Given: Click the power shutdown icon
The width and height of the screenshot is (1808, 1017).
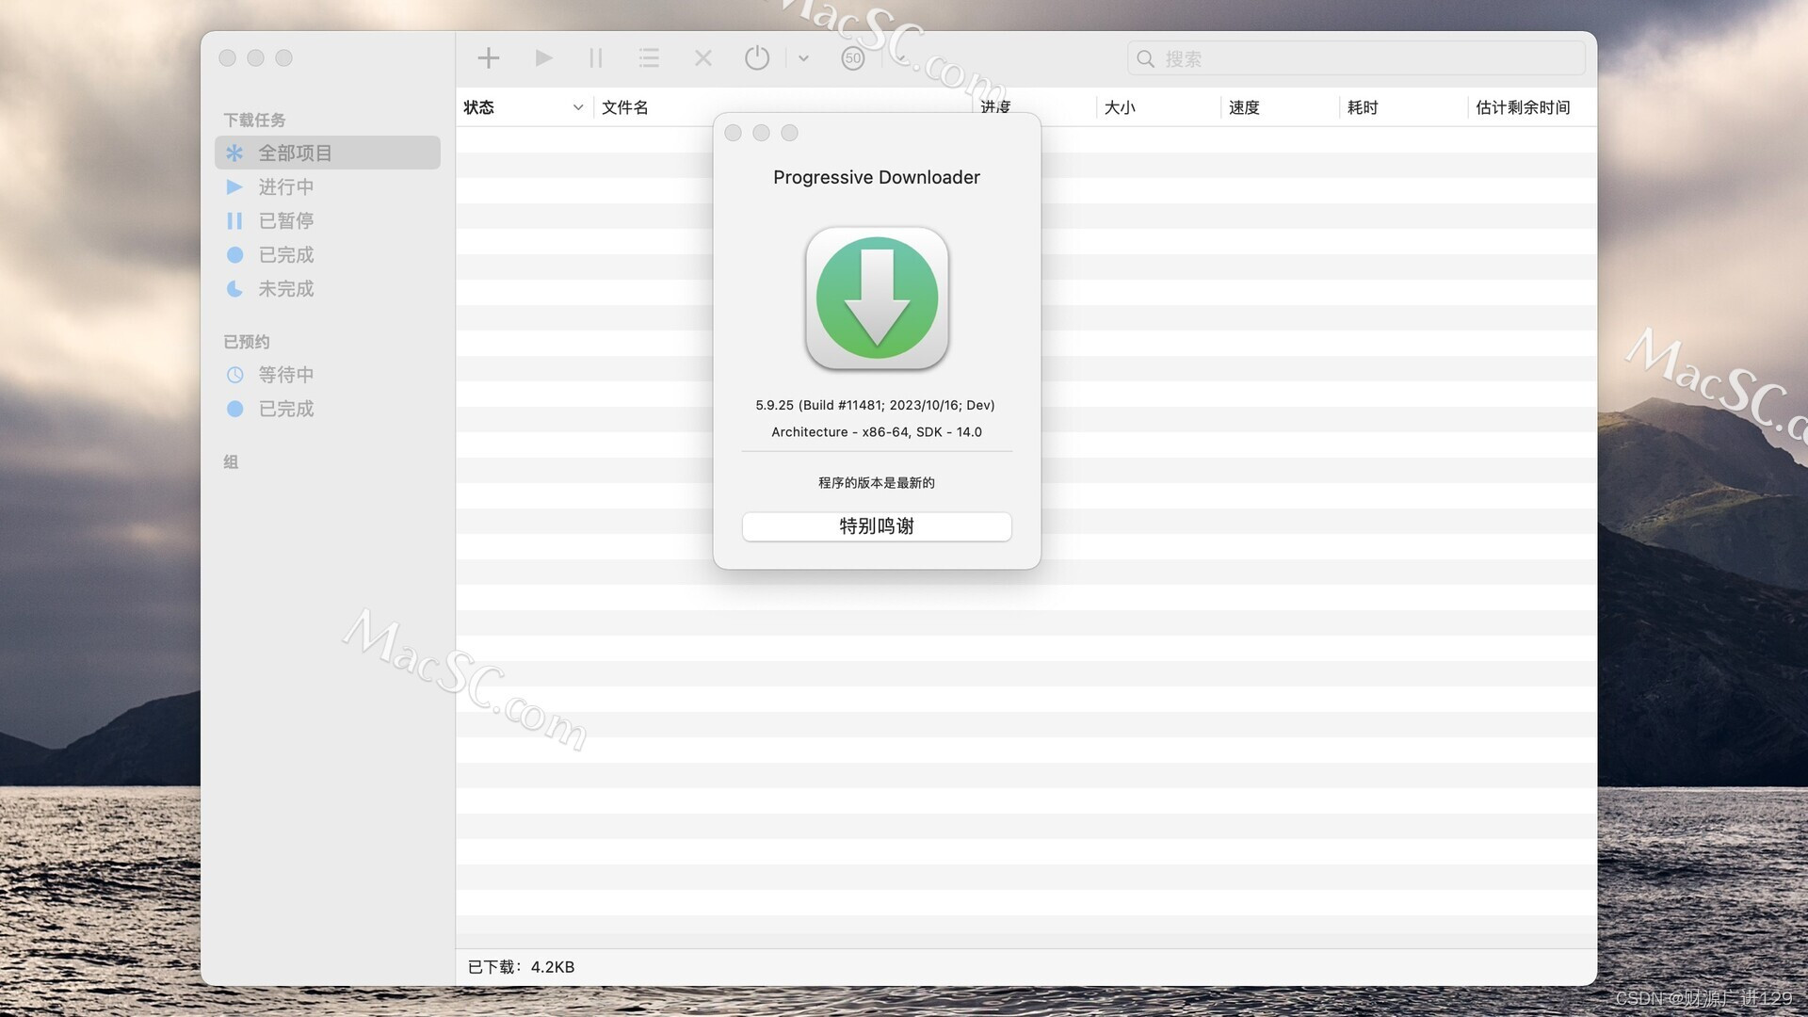Looking at the screenshot, I should 757,58.
